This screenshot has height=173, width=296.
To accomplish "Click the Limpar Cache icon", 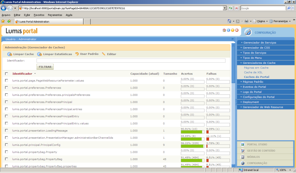I will (10, 54).
